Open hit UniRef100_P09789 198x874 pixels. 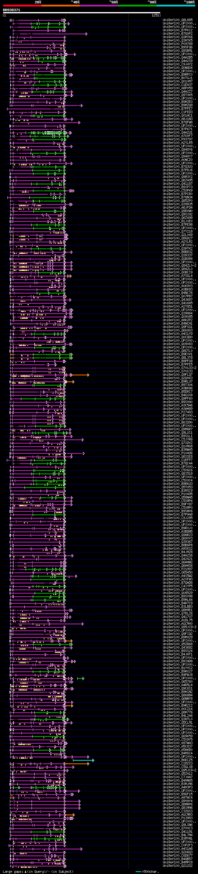coord(178,44)
